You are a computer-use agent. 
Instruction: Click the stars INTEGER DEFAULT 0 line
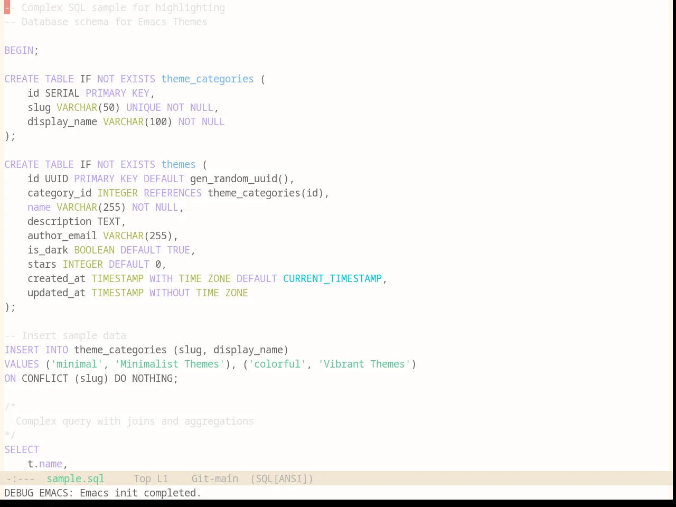(x=97, y=264)
